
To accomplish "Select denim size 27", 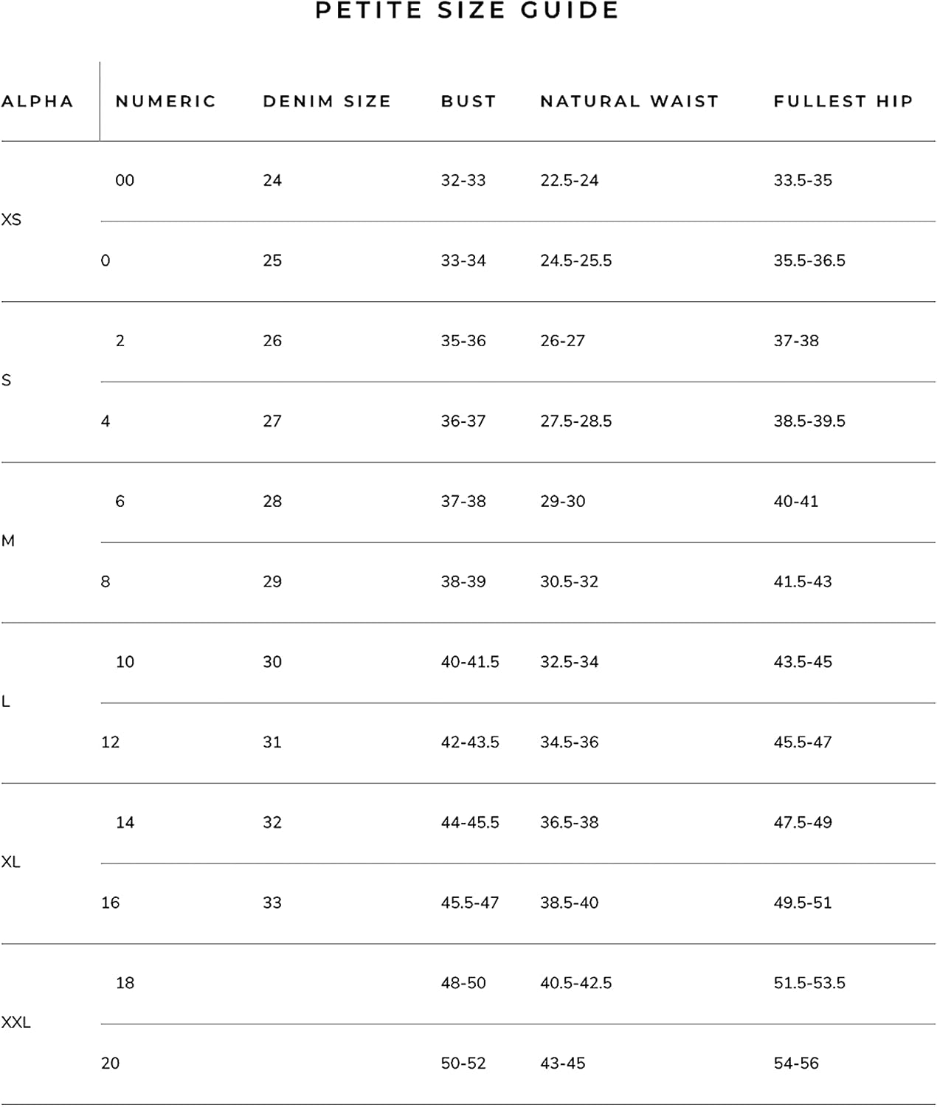I will pyautogui.click(x=272, y=421).
